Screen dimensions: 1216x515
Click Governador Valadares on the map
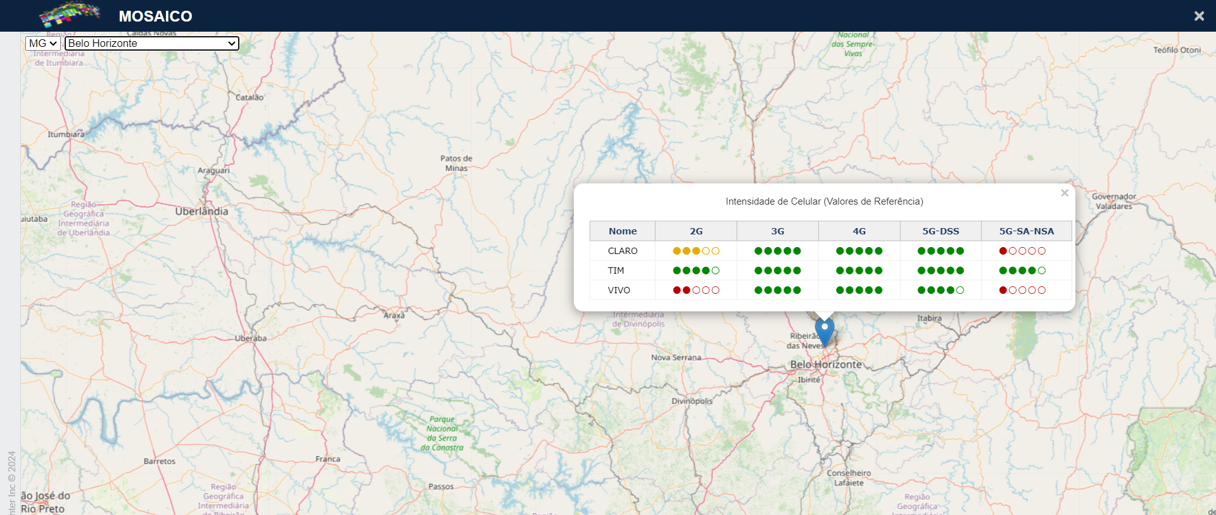point(1114,201)
